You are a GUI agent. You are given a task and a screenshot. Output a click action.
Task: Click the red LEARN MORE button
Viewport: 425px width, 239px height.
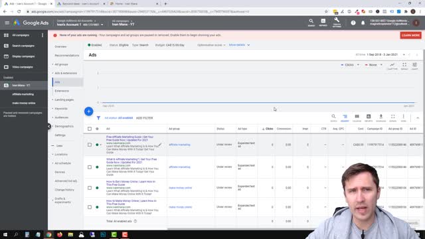tap(410, 35)
